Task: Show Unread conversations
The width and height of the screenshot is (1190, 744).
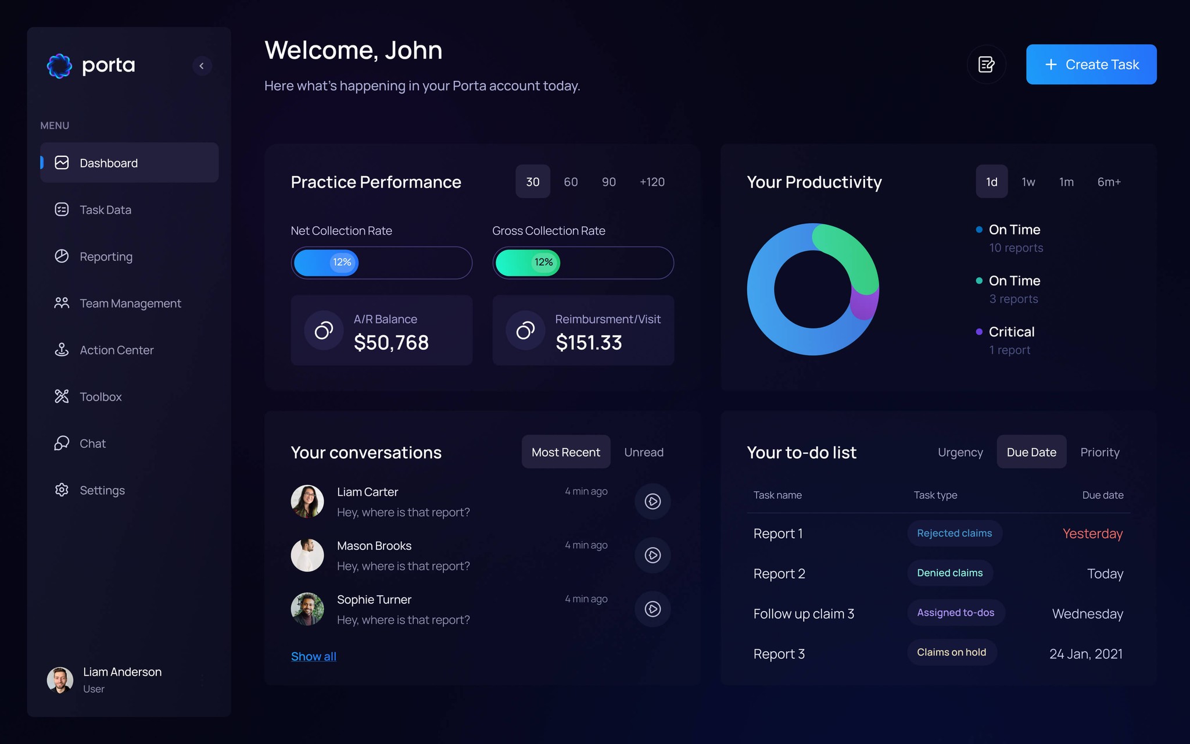Action: click(x=644, y=452)
